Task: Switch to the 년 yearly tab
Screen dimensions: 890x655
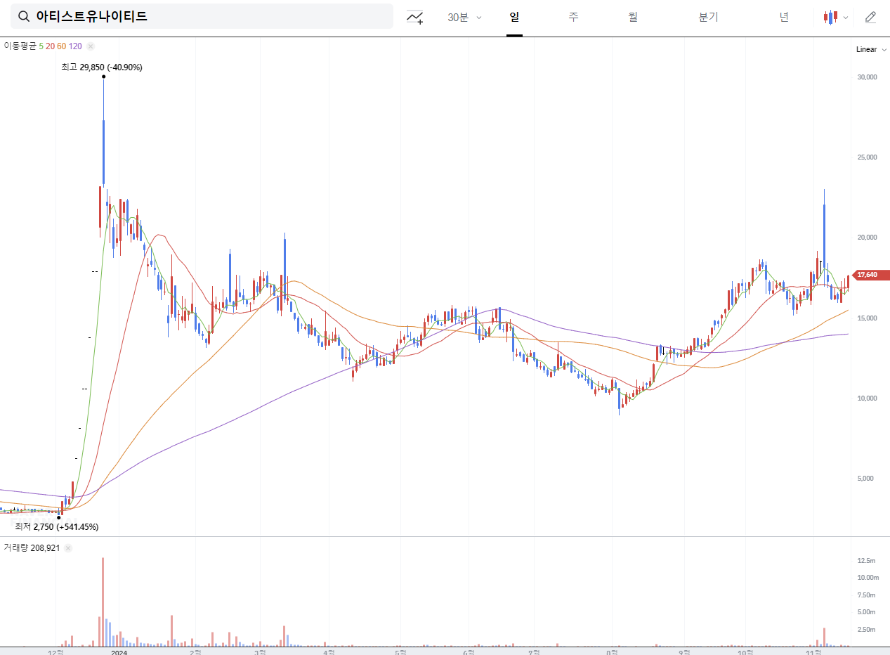Action: (784, 17)
